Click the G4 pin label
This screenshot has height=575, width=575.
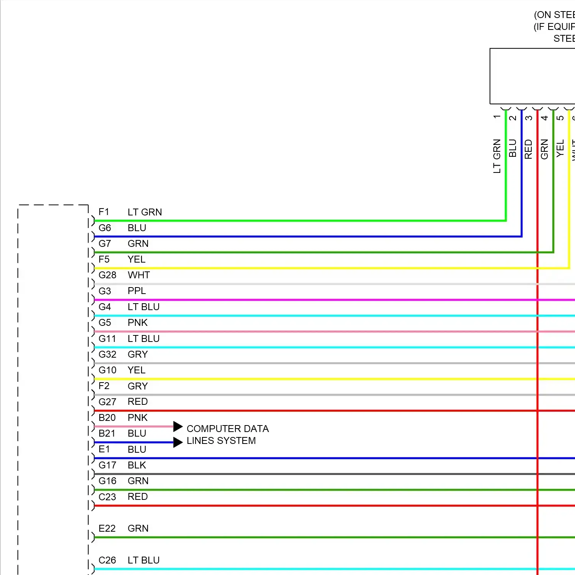(105, 307)
